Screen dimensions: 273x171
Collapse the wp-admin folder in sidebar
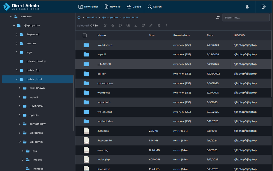click(20, 142)
